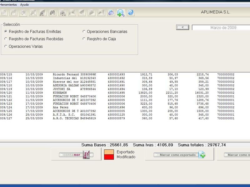Select the 'JOYTOKI SA' invoice name

pos(62,89)
